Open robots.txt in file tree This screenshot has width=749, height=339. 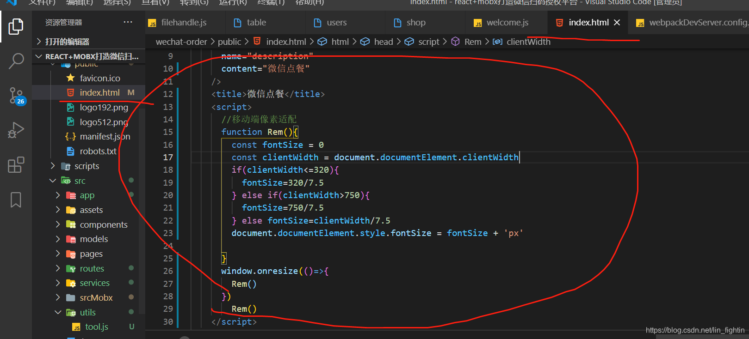coord(98,151)
